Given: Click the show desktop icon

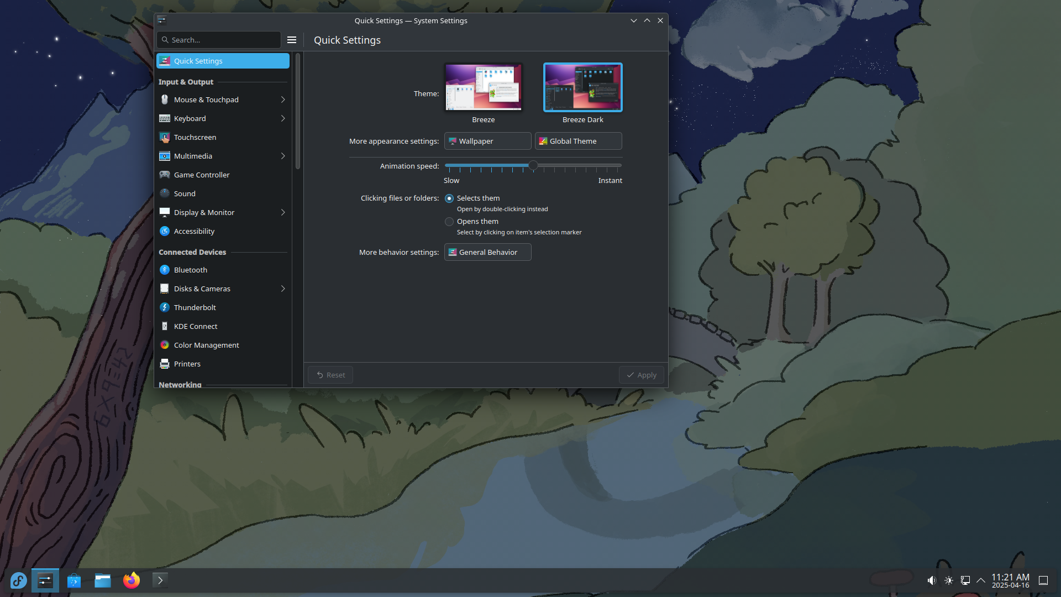Looking at the screenshot, I should tap(1043, 580).
